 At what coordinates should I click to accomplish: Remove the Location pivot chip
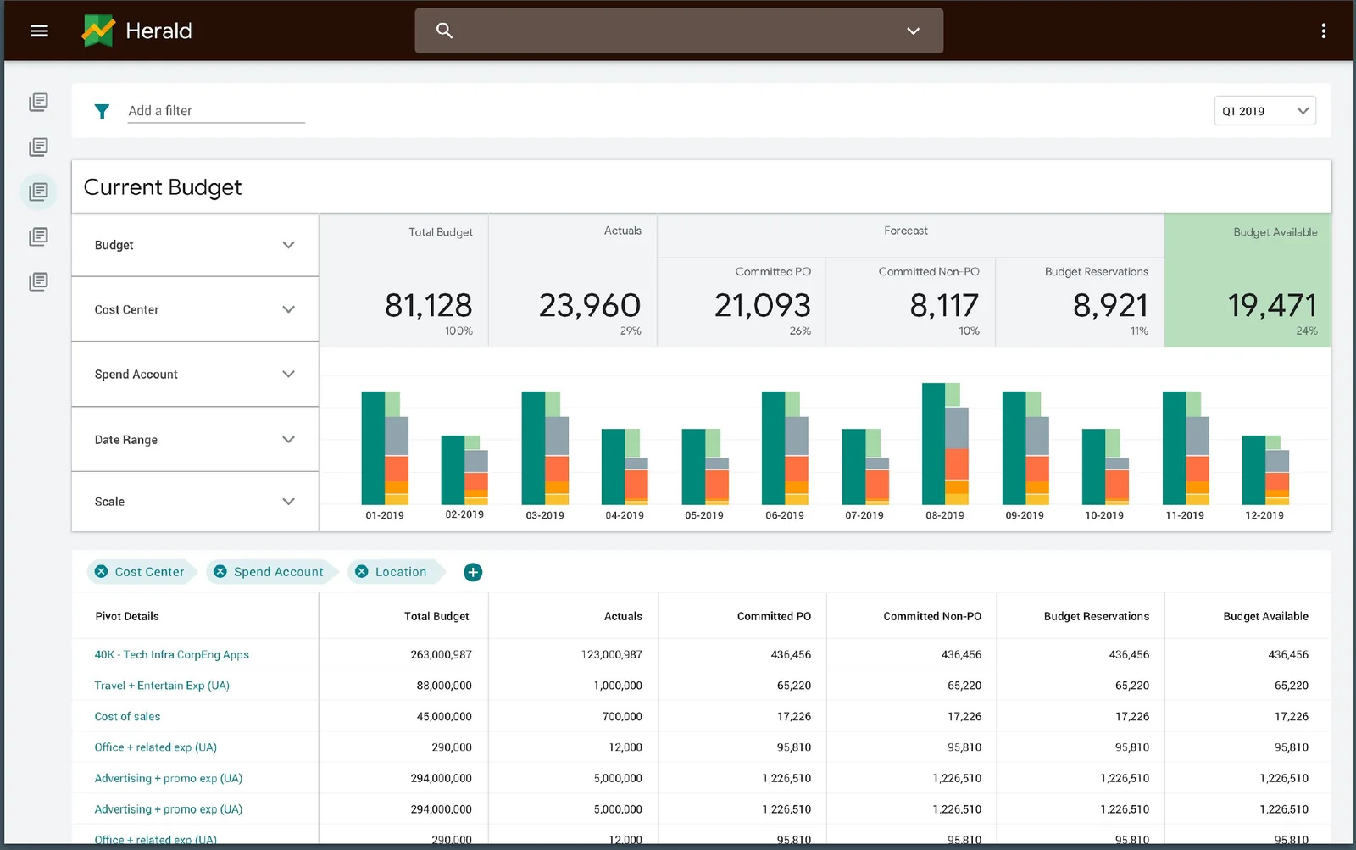coord(362,572)
